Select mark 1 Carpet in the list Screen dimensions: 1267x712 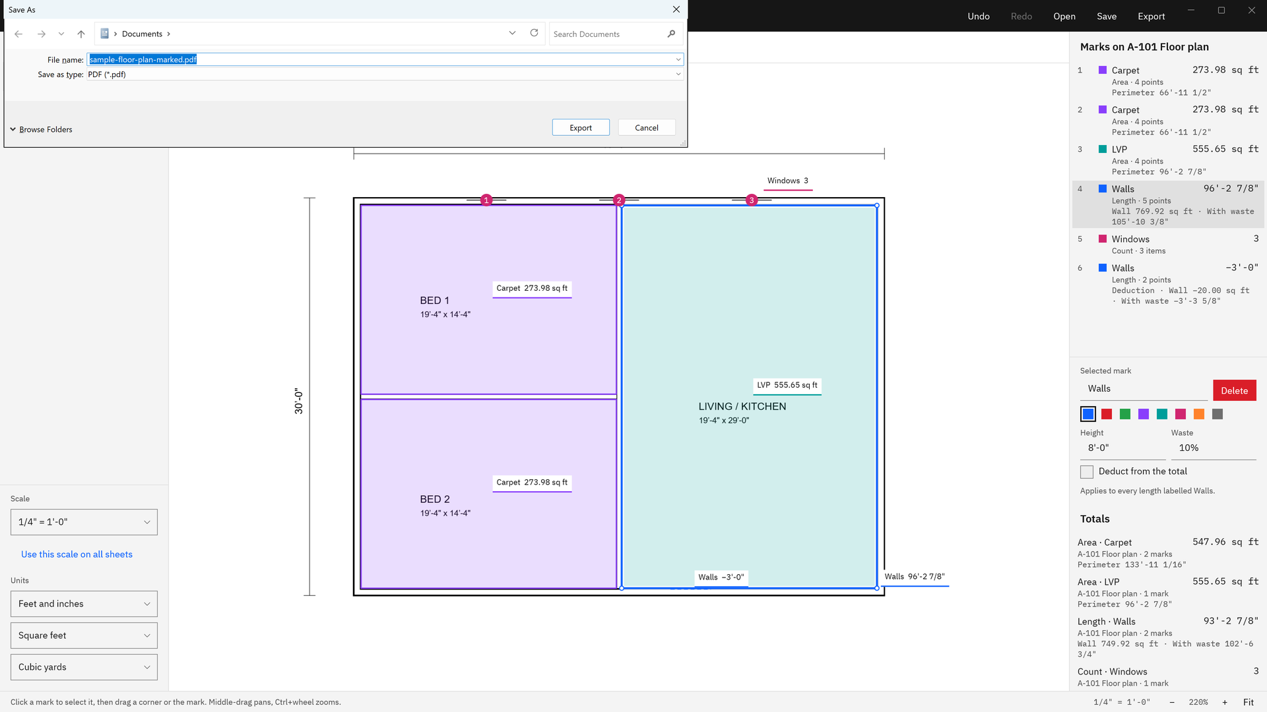tap(1168, 81)
